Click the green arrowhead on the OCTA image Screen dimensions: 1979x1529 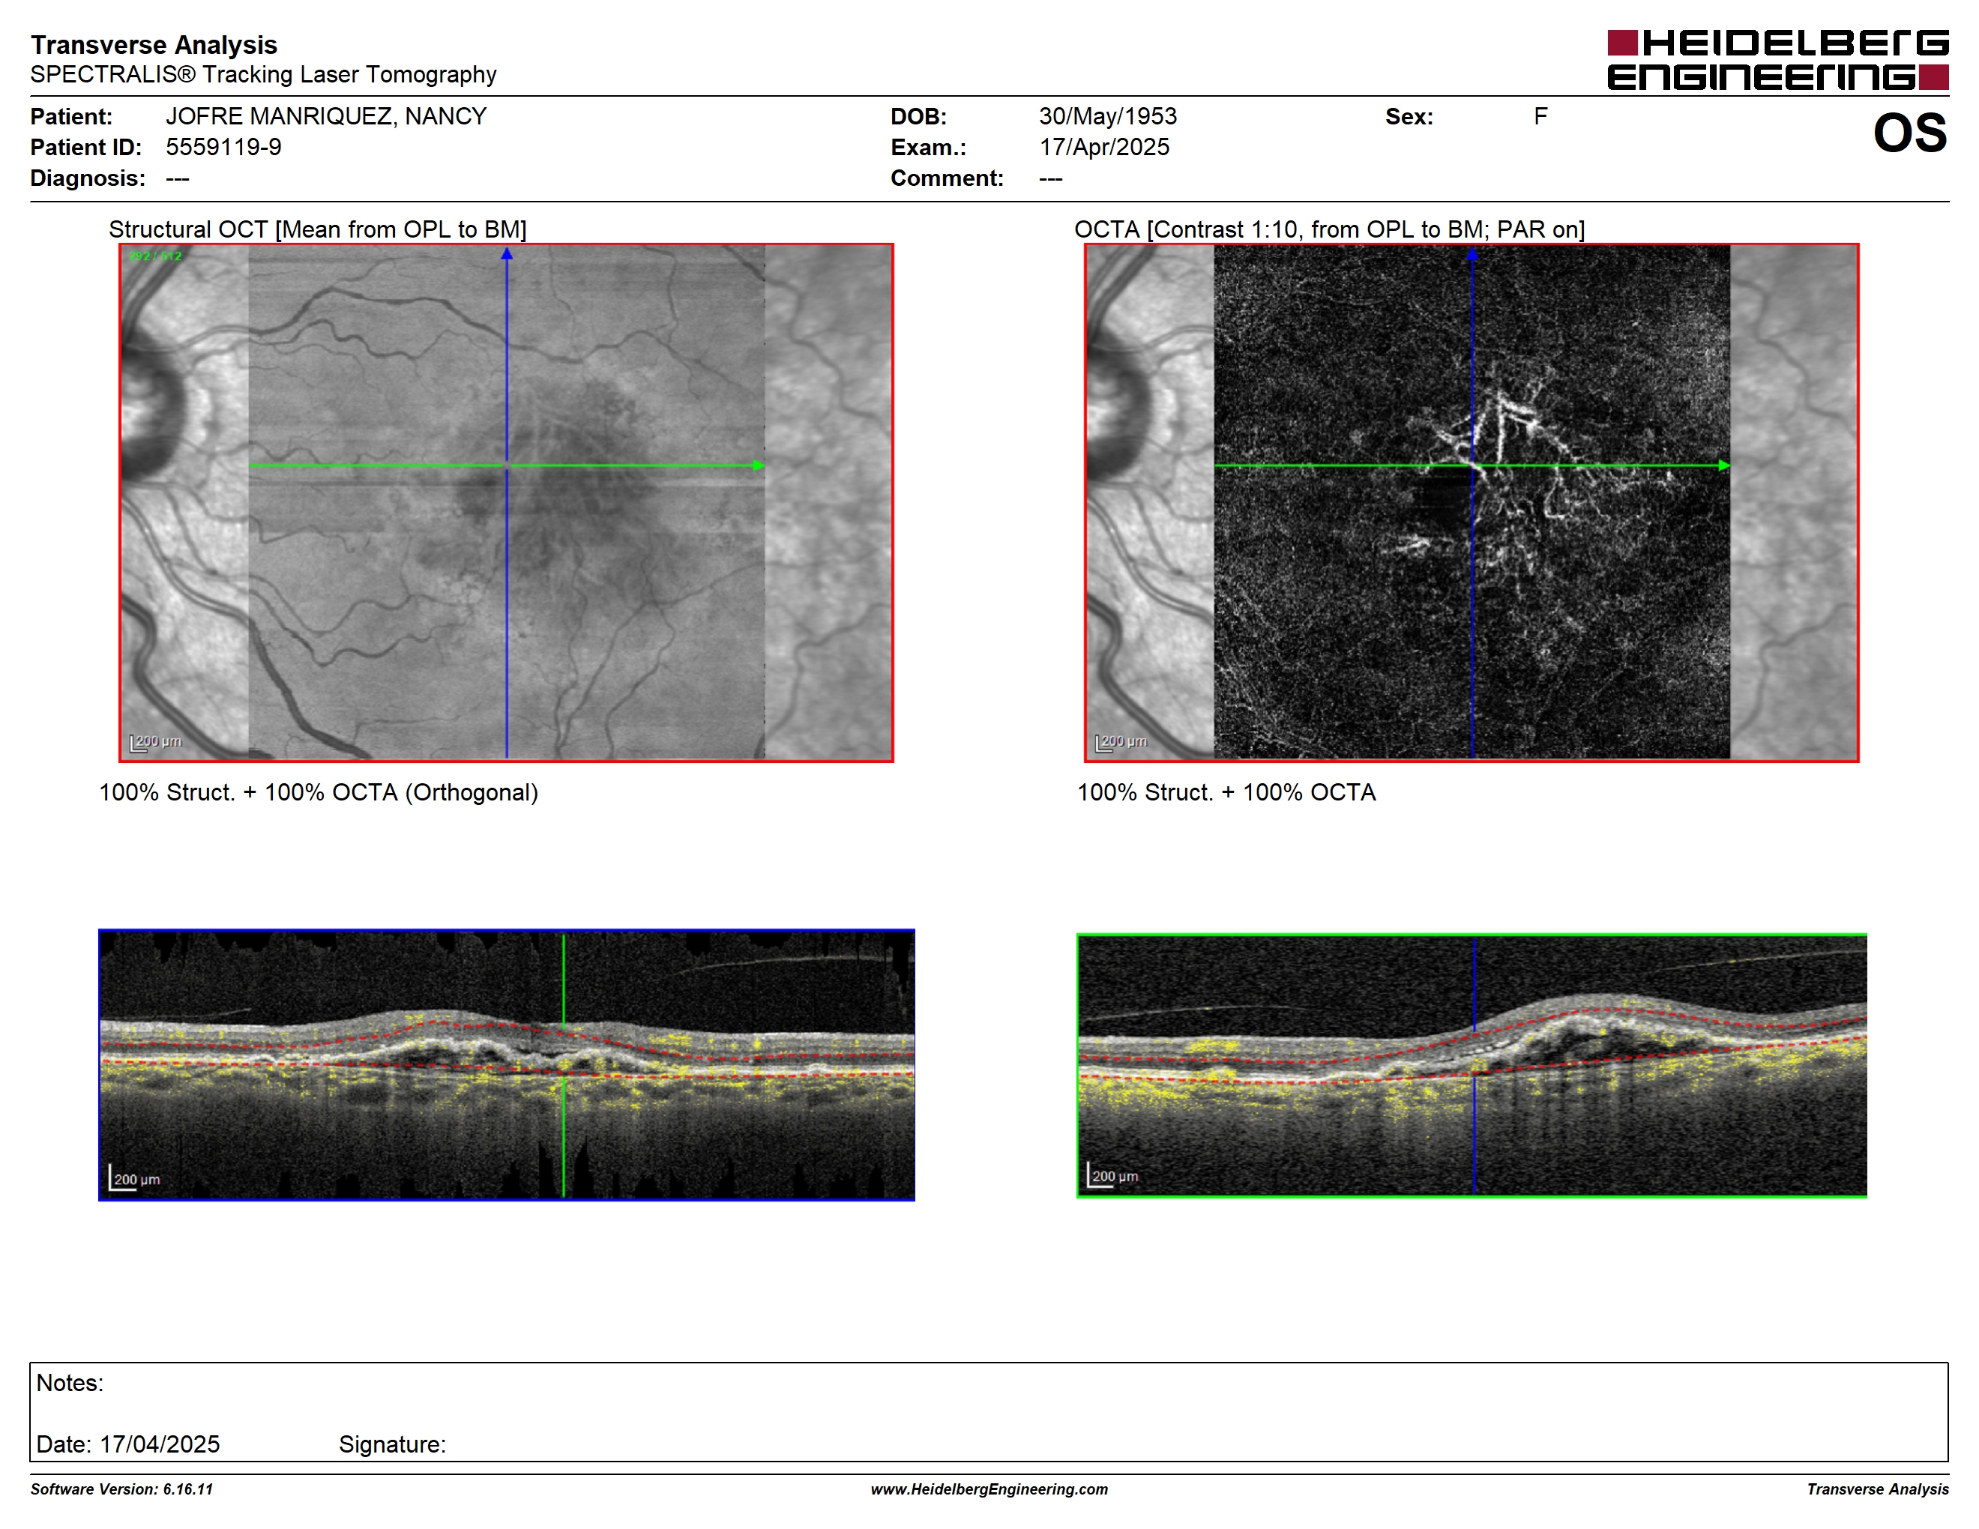click(1724, 465)
